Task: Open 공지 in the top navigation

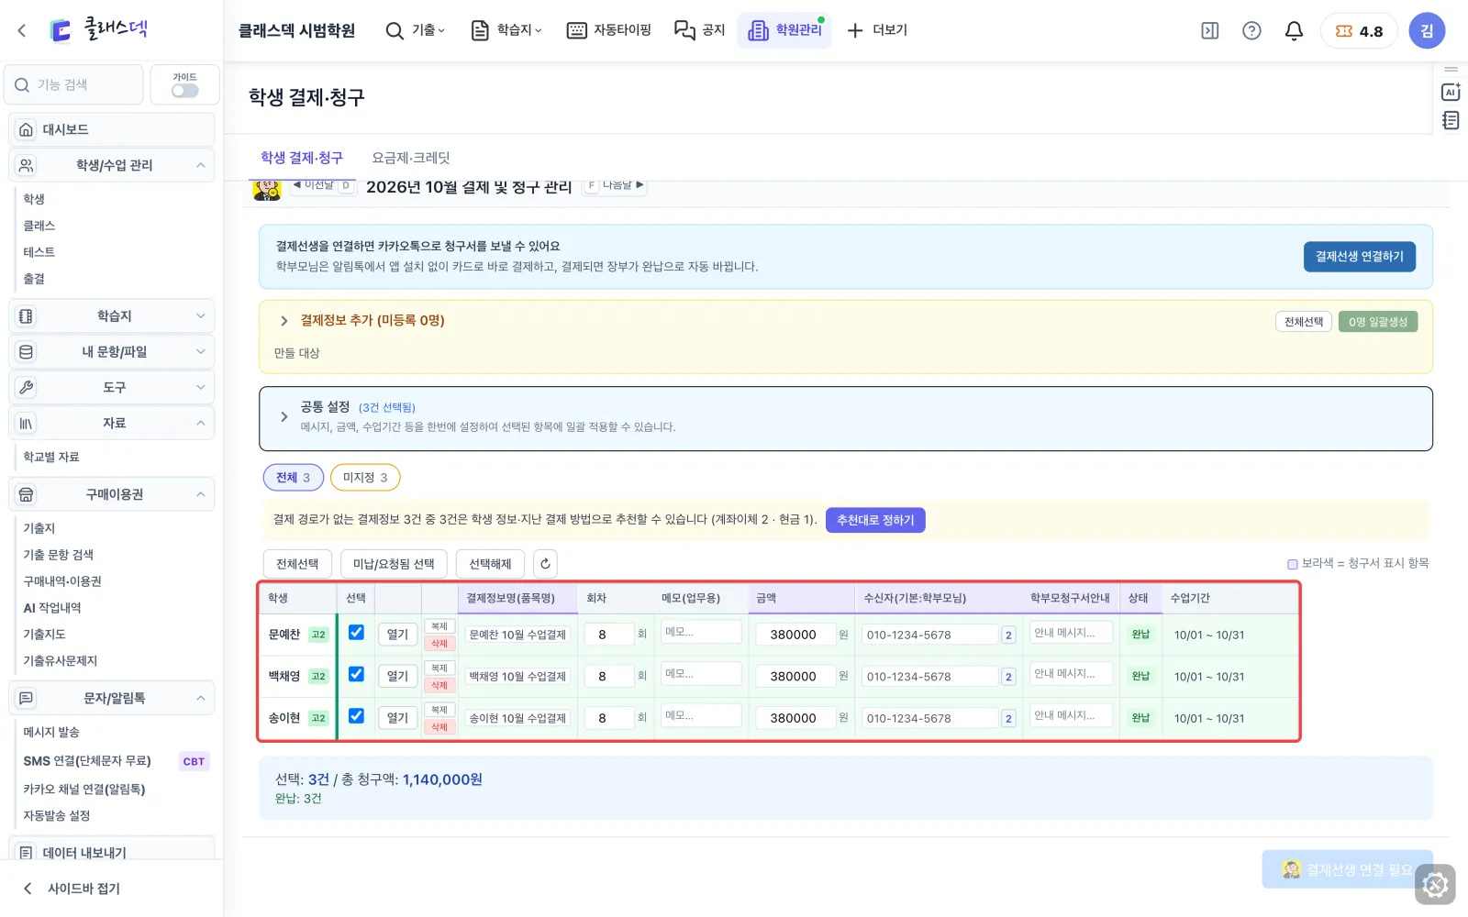Action: click(700, 30)
